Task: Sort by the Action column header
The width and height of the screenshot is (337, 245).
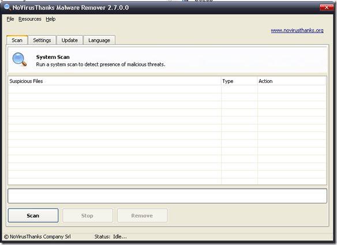Action: pos(291,81)
